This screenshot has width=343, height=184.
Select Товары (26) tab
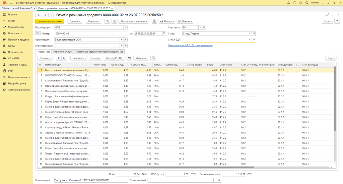[x=44, y=52]
